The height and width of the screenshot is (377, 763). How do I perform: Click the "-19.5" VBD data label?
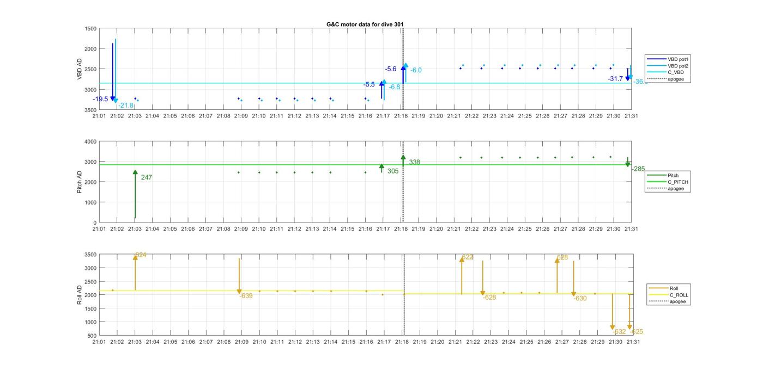click(101, 99)
